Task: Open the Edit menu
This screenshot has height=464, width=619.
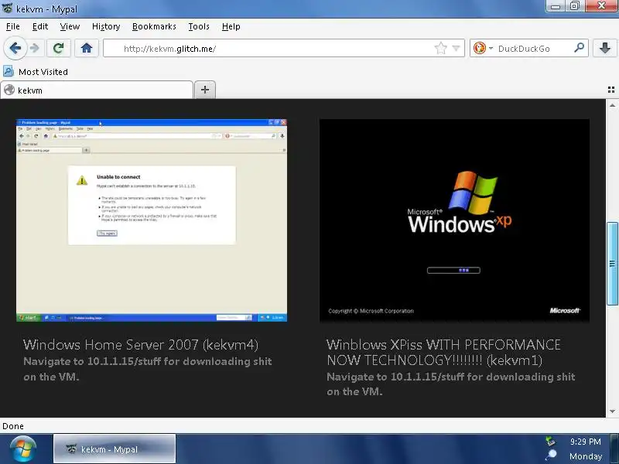Action: coord(40,26)
